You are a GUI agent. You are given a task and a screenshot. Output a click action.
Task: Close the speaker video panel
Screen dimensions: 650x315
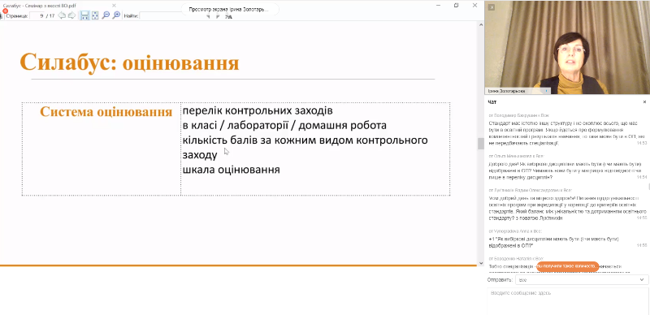coord(492,7)
